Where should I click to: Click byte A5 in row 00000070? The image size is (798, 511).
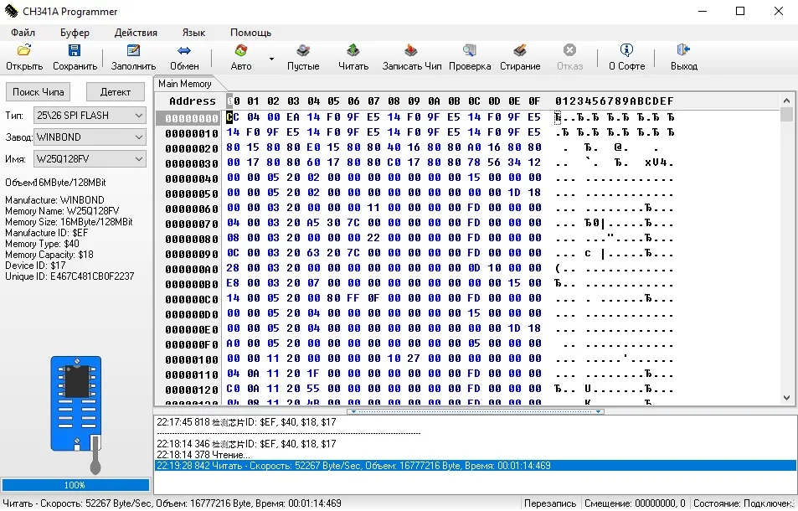(x=313, y=223)
